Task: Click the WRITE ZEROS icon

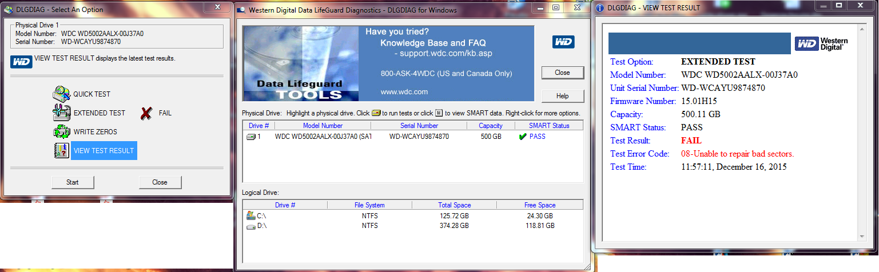Action: coord(61,131)
